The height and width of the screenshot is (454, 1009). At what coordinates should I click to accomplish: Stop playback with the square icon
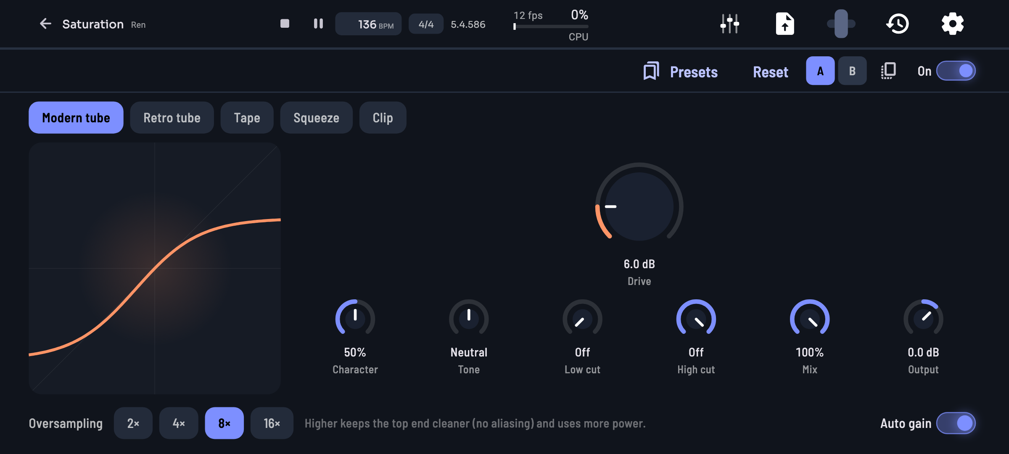[x=285, y=24]
